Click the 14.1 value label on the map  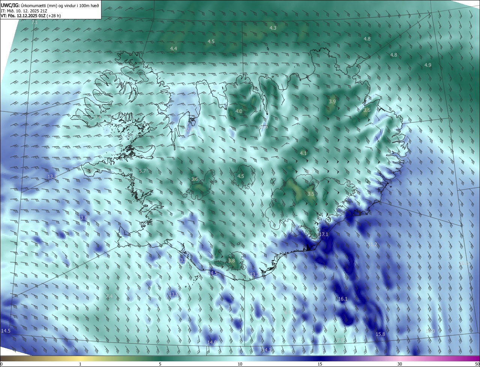(266, 350)
